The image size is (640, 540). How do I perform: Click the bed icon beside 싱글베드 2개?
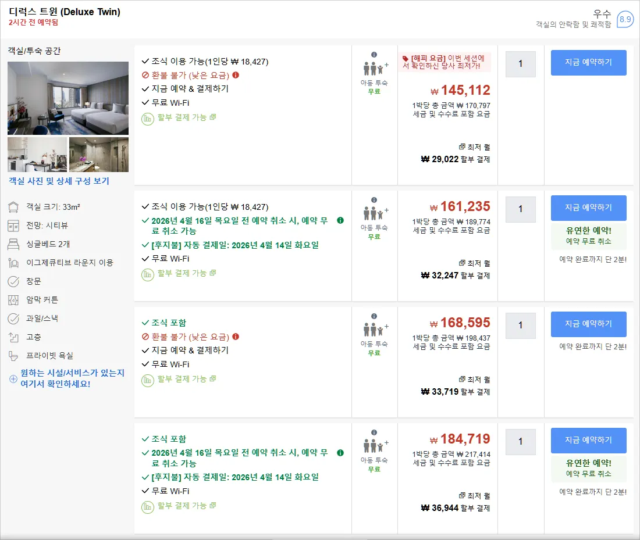coord(13,244)
